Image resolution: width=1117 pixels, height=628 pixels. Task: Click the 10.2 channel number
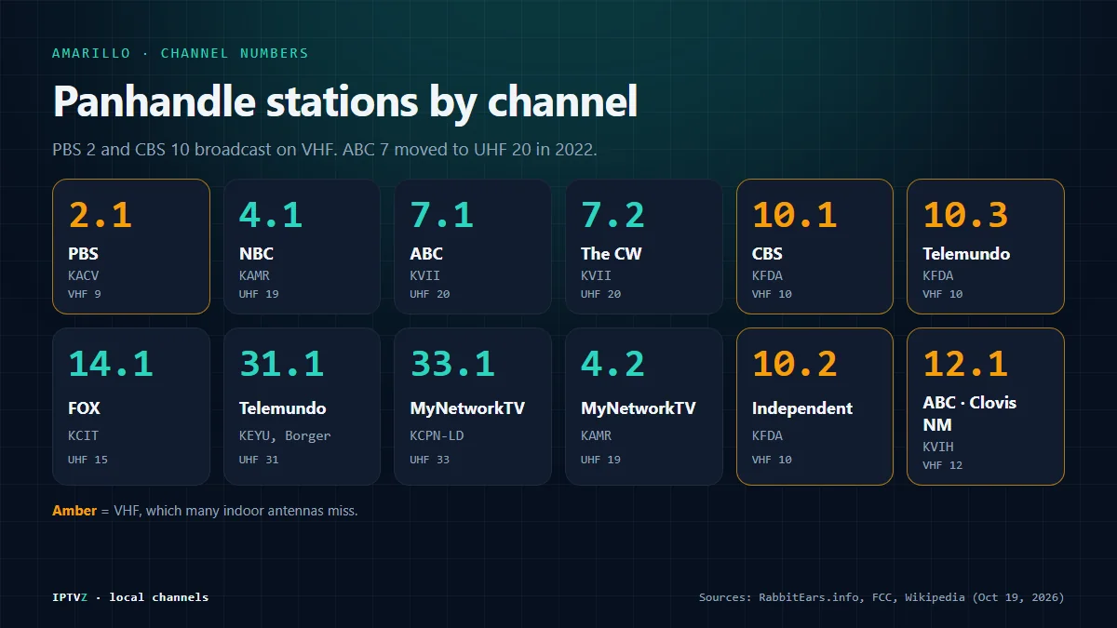pos(794,363)
